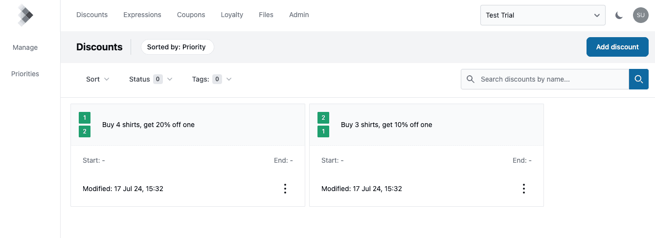Open options menu for Buy 4 shirts discount

click(x=285, y=189)
